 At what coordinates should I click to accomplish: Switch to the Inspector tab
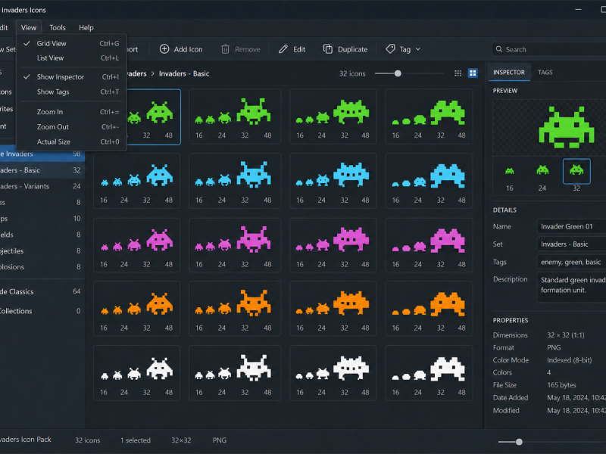[x=509, y=72]
